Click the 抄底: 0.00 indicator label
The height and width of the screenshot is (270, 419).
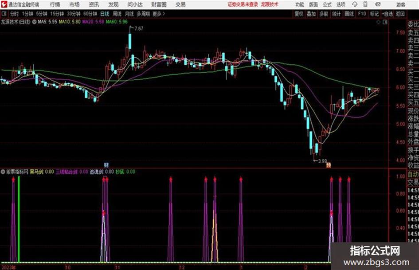[x=125, y=172]
